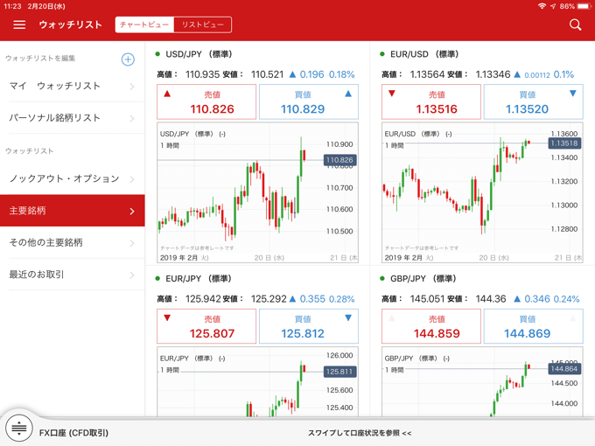Viewport: 595px width, 446px height.
Task: Buy GBP/JPY at 144.869
Action: (533, 326)
